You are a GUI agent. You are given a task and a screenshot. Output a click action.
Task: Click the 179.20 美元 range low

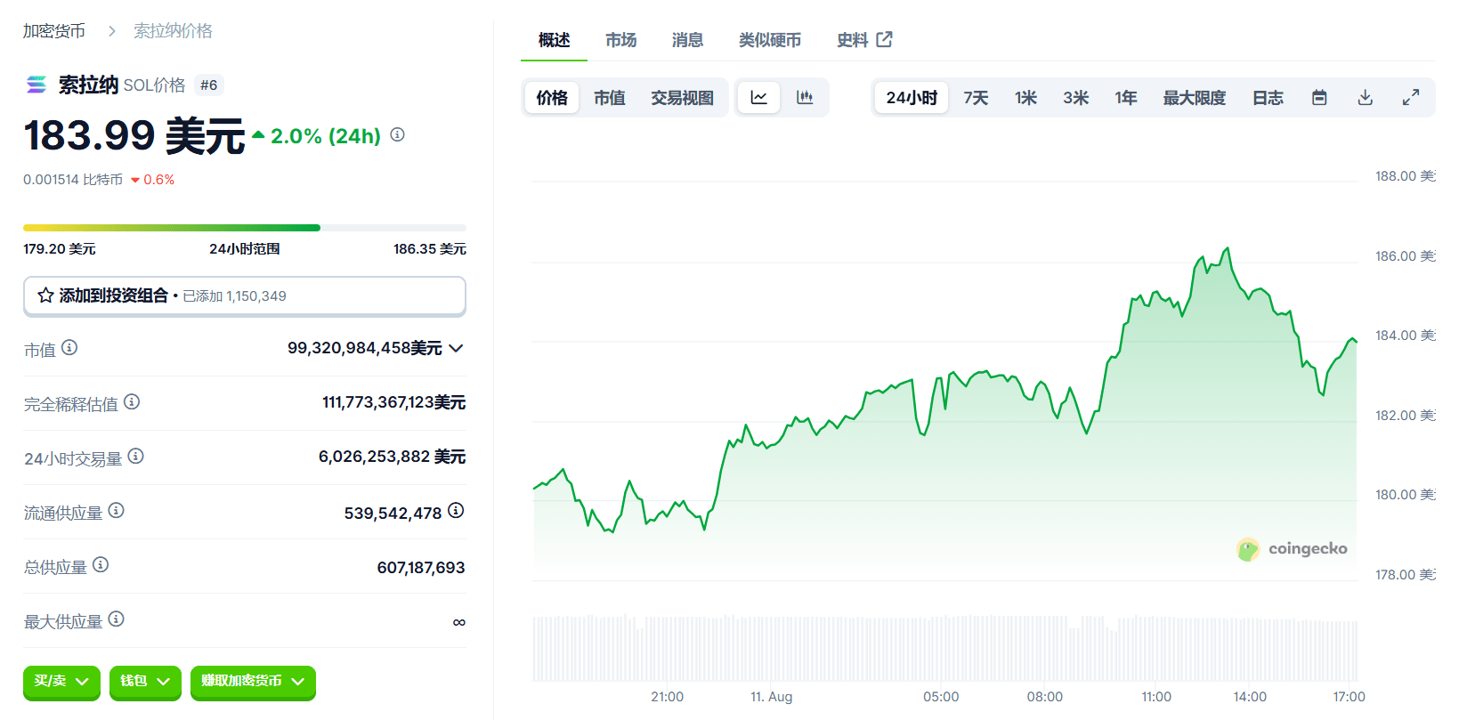point(59,249)
